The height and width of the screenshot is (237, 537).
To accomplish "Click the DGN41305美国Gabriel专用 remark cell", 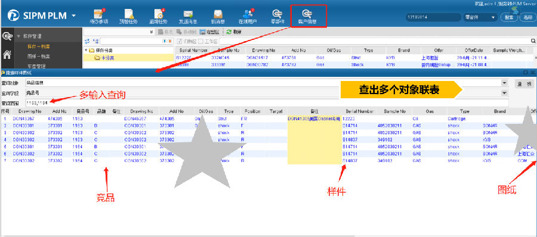I will tap(314, 118).
